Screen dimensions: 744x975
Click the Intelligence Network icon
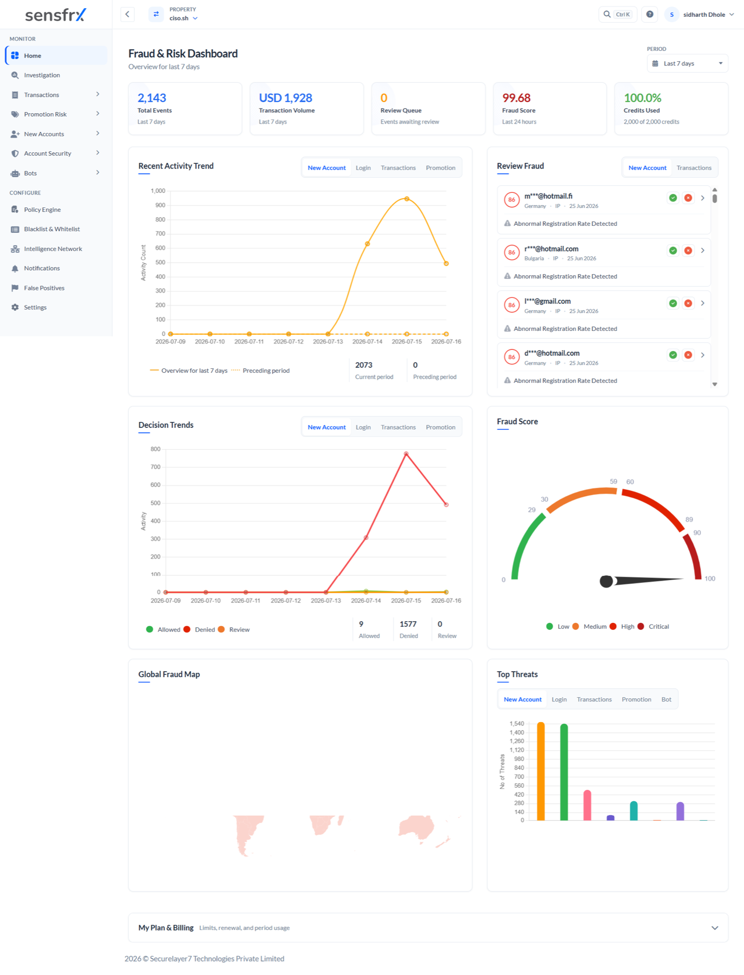(15, 249)
